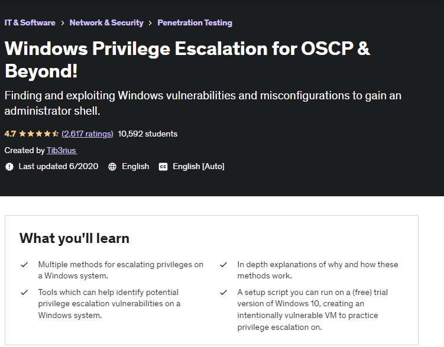The image size is (444, 347).
Task: Open the Penetration Testing breadcrumb link
Action: pos(195,22)
